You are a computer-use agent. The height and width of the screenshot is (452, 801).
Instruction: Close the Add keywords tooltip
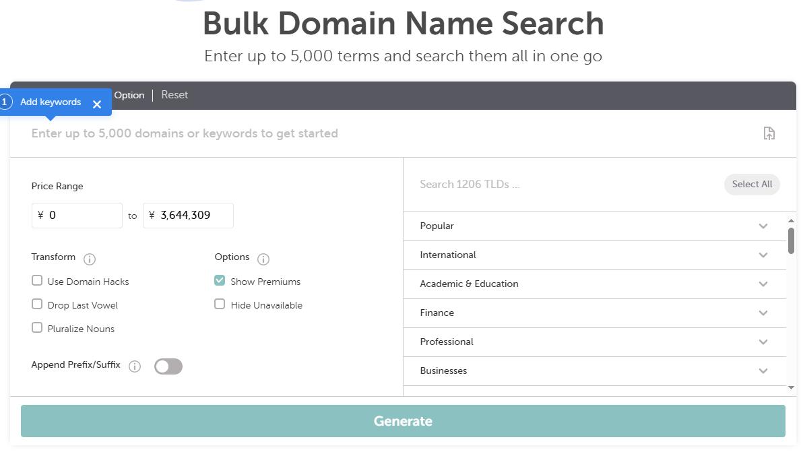coord(97,104)
